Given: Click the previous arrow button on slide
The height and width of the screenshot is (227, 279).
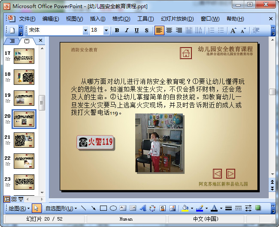Looking at the screenshot, I should (x=217, y=173).
